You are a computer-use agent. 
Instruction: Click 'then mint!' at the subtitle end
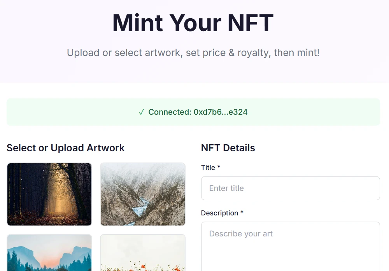click(296, 52)
